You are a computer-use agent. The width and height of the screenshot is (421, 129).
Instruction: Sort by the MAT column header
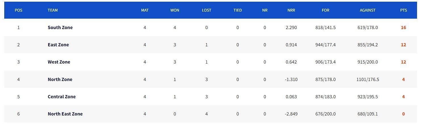(145, 10)
